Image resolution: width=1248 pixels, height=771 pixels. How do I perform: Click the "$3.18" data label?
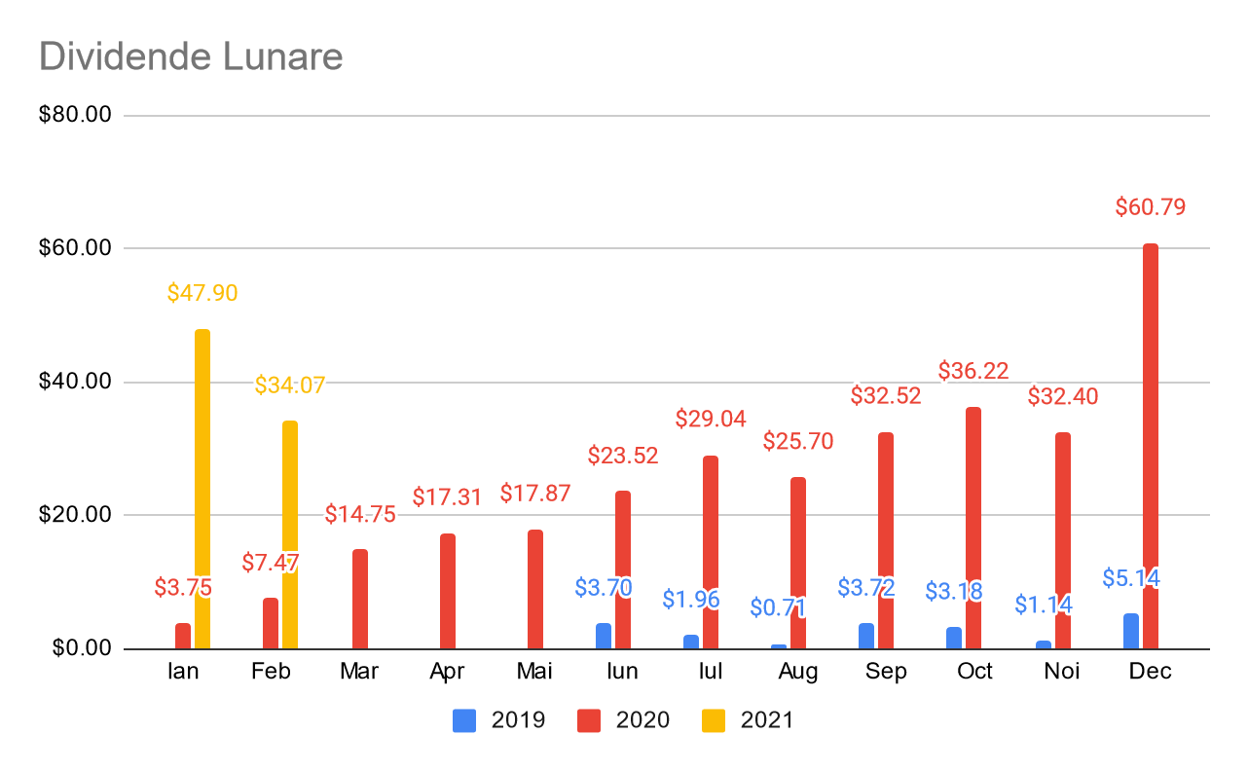954,592
